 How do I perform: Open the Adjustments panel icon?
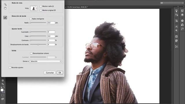pyautogui.click(x=182, y=11)
